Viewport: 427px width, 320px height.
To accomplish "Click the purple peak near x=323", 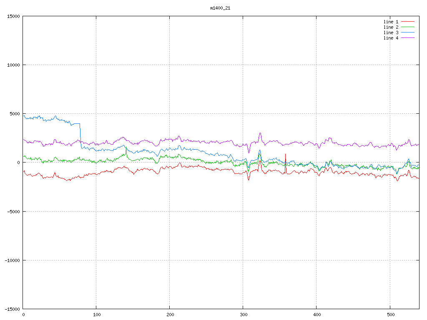I will tap(260, 136).
